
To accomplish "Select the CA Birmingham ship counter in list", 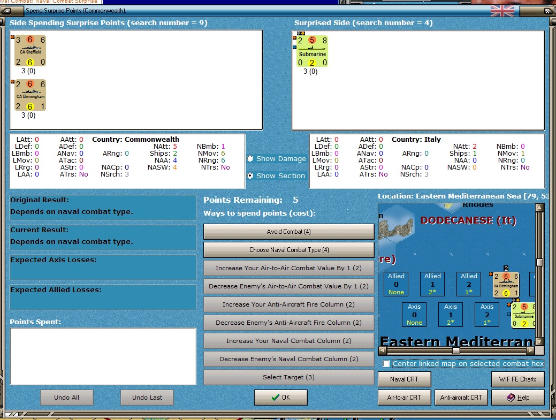I will [30, 95].
